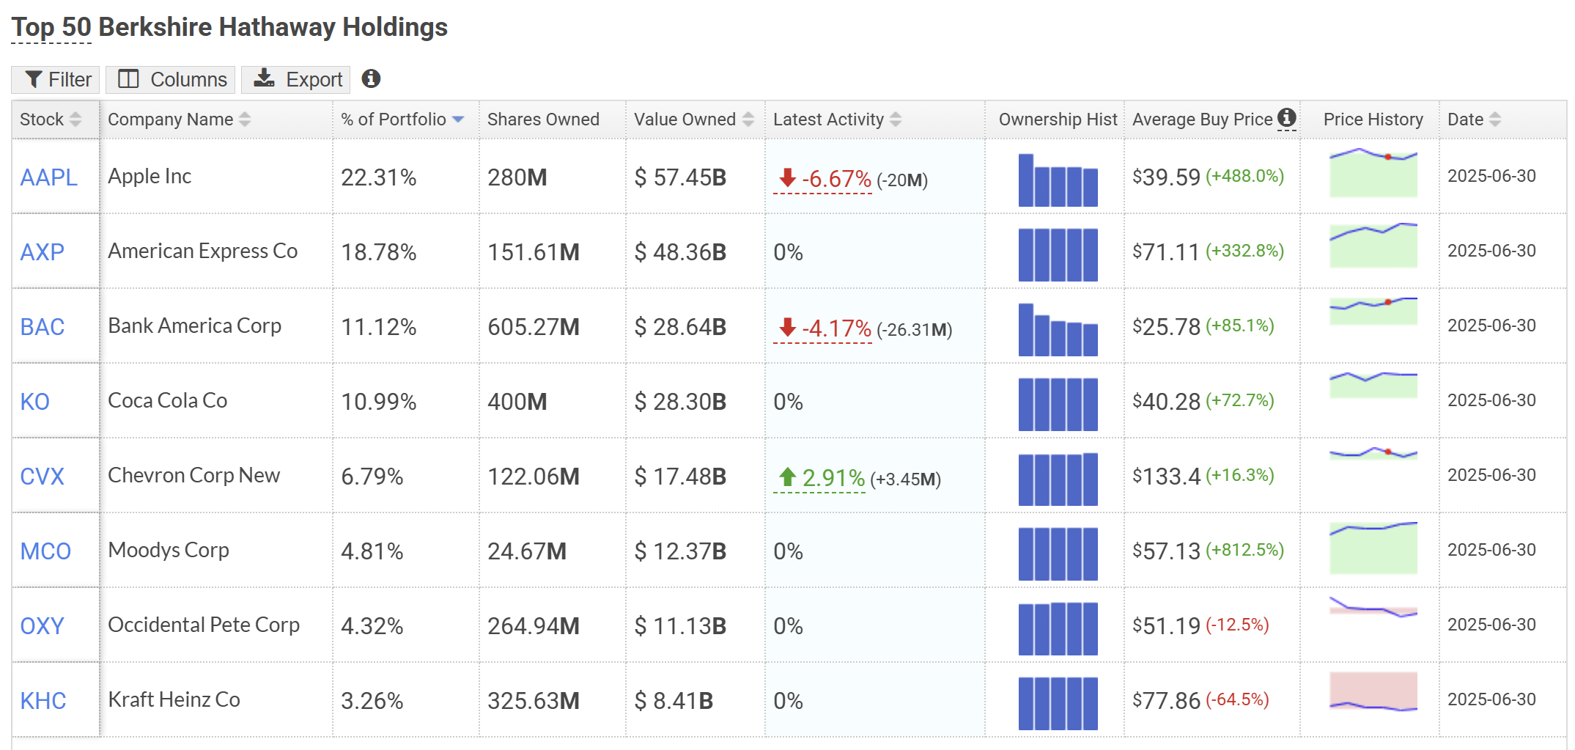1575x750 pixels.
Task: Select the Kraft Heinz Co name
Action: pos(174,699)
